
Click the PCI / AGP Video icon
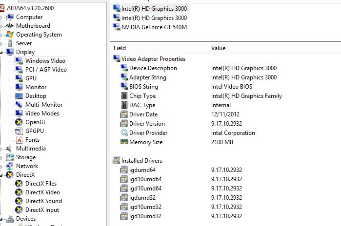coord(19,70)
